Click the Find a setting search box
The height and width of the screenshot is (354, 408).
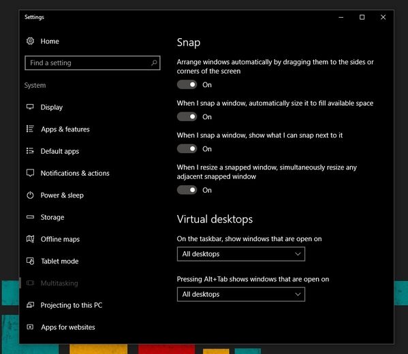coord(93,63)
